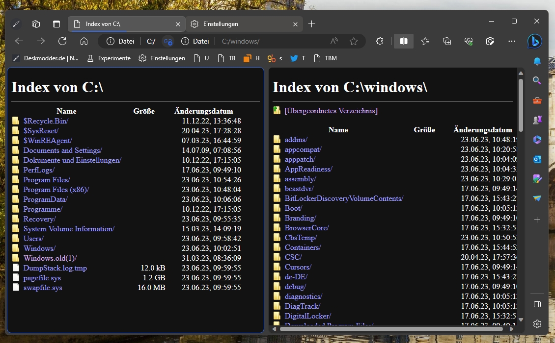Viewport: 555px width, 343px height.
Task: Open a new tab with plus button
Action: pos(311,24)
